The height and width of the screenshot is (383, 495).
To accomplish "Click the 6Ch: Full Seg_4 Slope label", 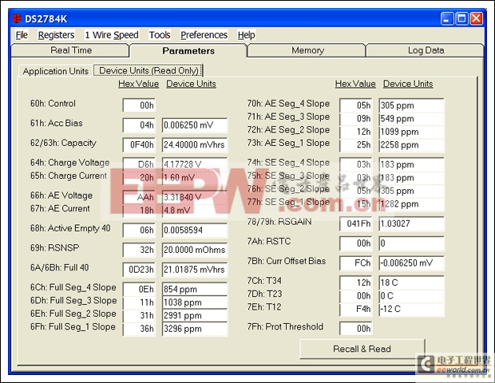I will point(73,287).
